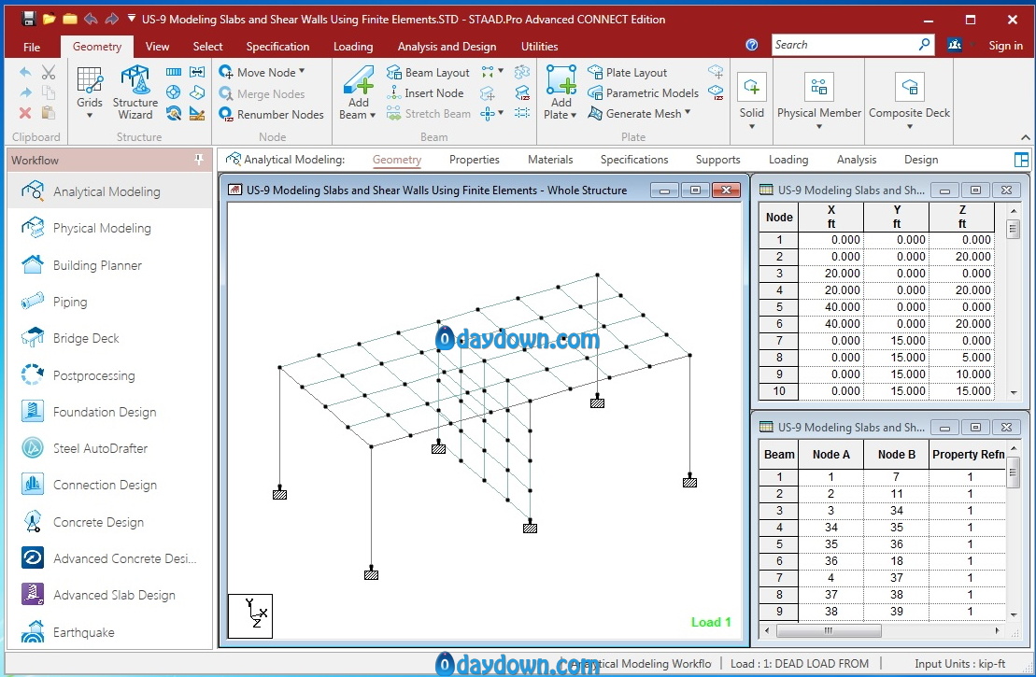Click the Property Refn column header
This screenshot has width=1036, height=677.
968,455
